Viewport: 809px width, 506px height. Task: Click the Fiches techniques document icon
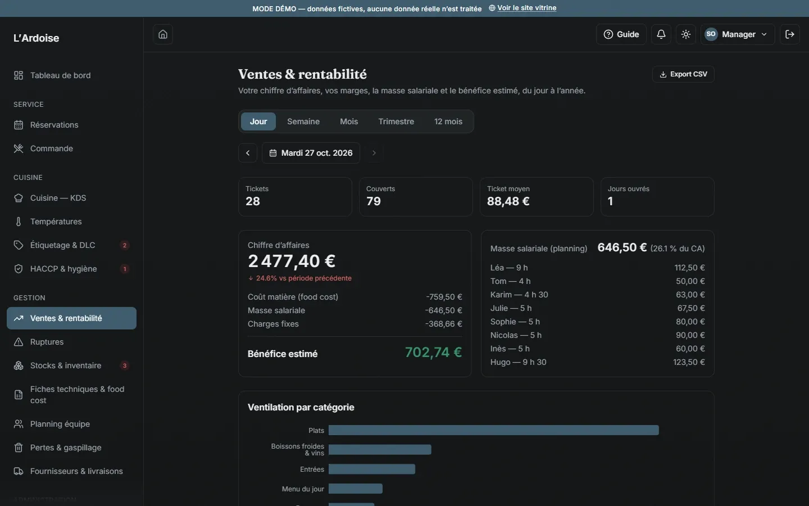[19, 395]
